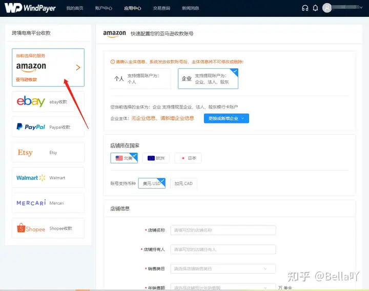The height and width of the screenshot is (291, 369).
Task: Click the user avatar icon
Action: tap(327, 8)
